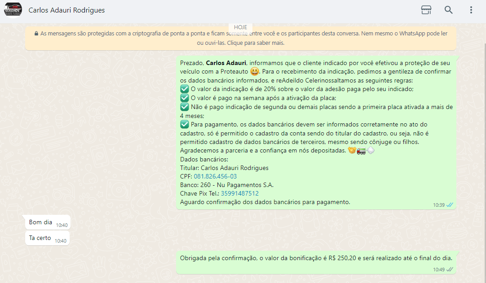The height and width of the screenshot is (283, 486).
Task: Click the handshake emoji after "depositadas"
Action: 352,151
